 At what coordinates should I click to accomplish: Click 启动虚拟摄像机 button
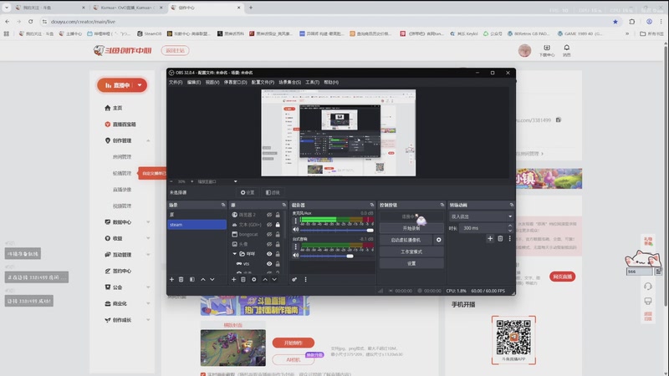coord(406,240)
